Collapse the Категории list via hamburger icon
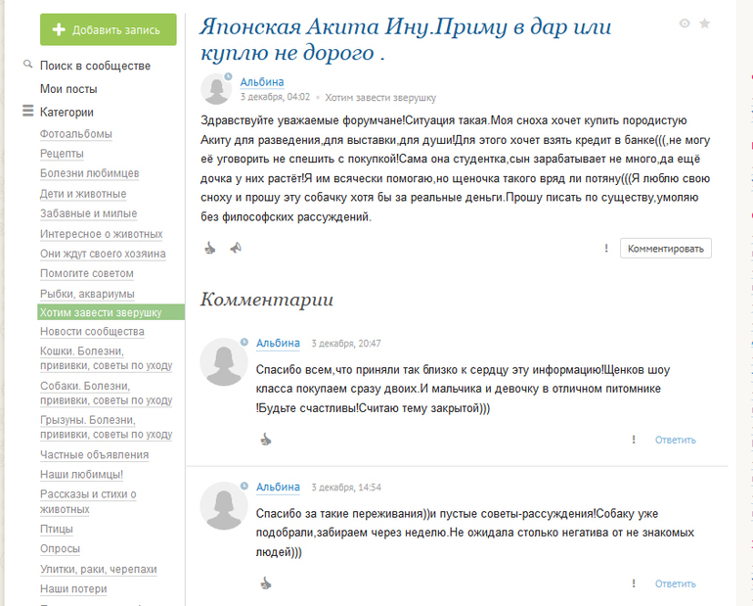The image size is (753, 606). coord(28,112)
